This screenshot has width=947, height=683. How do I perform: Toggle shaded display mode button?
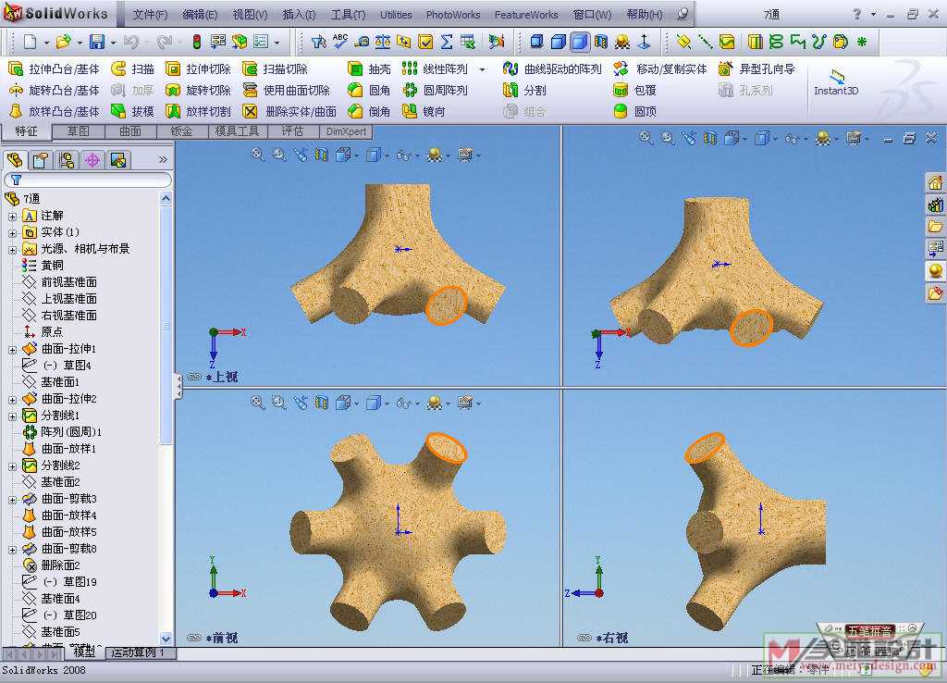(x=579, y=41)
